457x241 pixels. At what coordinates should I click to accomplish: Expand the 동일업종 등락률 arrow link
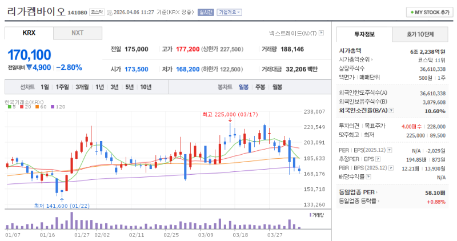pos(379,201)
